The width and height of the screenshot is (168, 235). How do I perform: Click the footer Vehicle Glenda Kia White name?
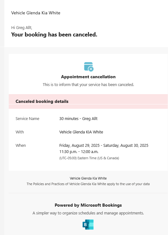[88, 178]
